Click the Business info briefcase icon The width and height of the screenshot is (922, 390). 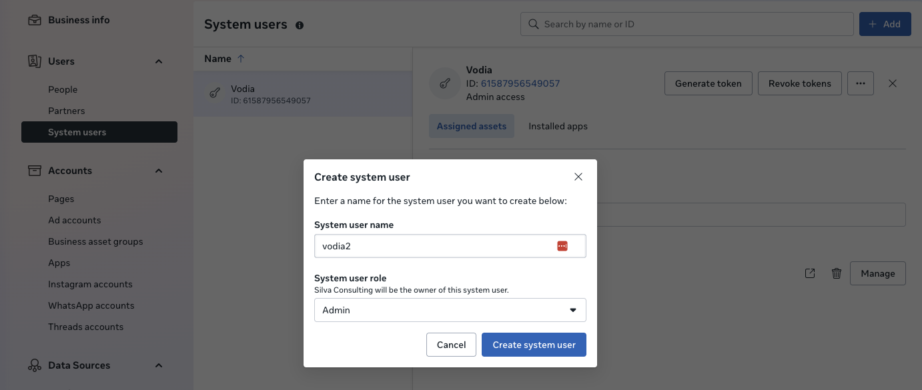(34, 20)
